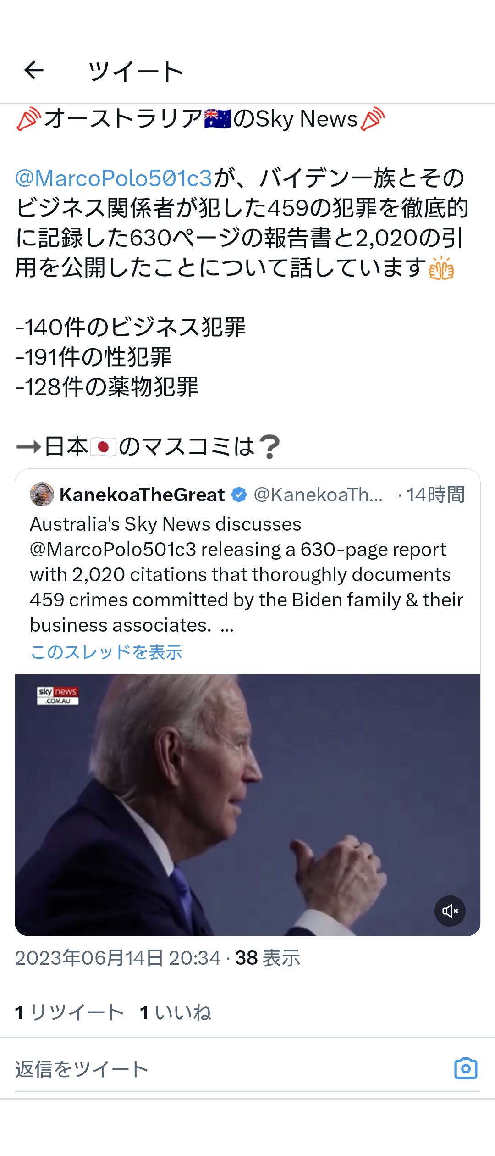The height and width of the screenshot is (1156, 495).
Task: Open the 38 表示 view count
Action: [268, 958]
